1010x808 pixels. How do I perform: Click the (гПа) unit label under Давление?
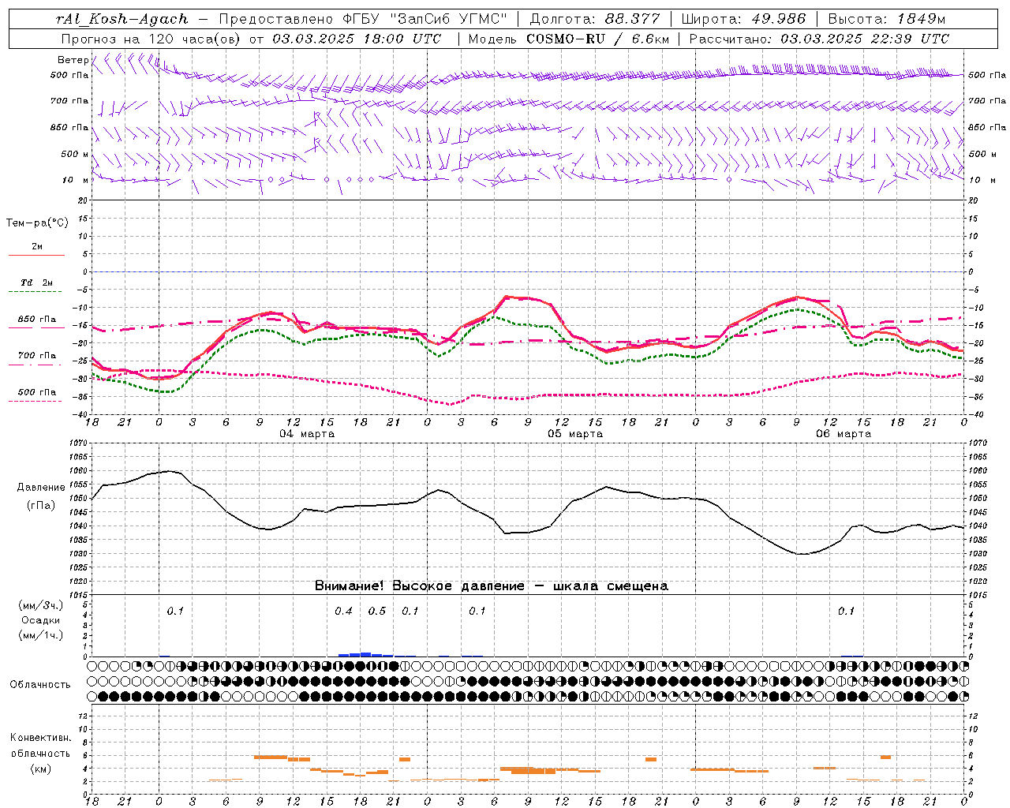(41, 505)
